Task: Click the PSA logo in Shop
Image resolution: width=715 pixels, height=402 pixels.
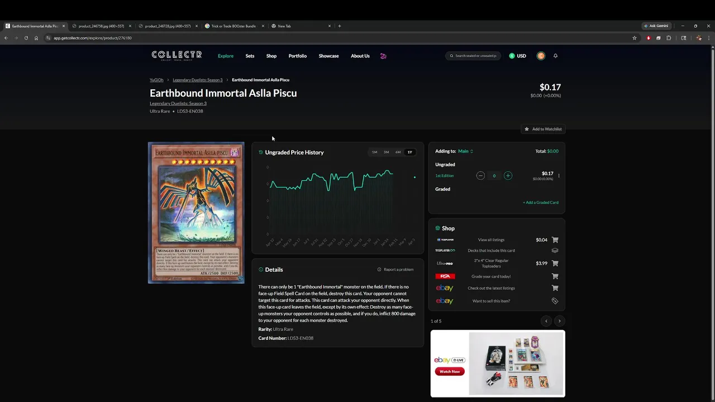Action: (x=445, y=276)
